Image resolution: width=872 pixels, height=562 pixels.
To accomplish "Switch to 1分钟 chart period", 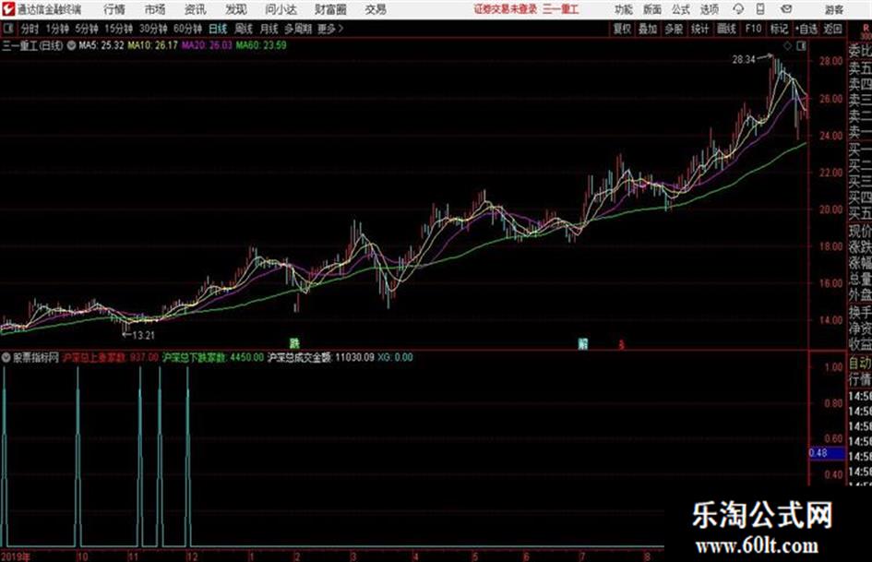I will point(56,29).
